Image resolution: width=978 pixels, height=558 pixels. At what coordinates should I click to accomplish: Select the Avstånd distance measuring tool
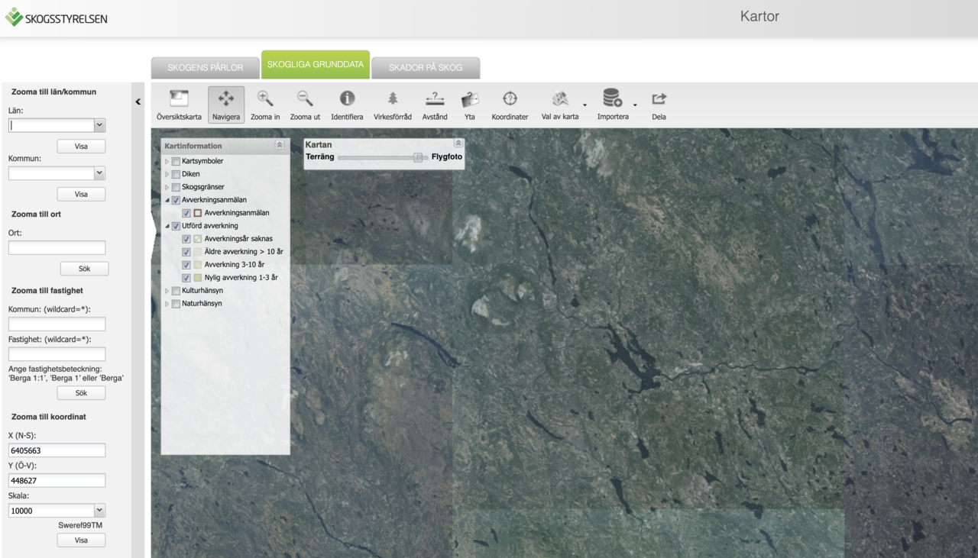[435, 105]
